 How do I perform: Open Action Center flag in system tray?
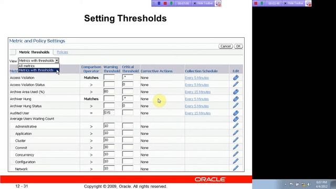click(291, 184)
